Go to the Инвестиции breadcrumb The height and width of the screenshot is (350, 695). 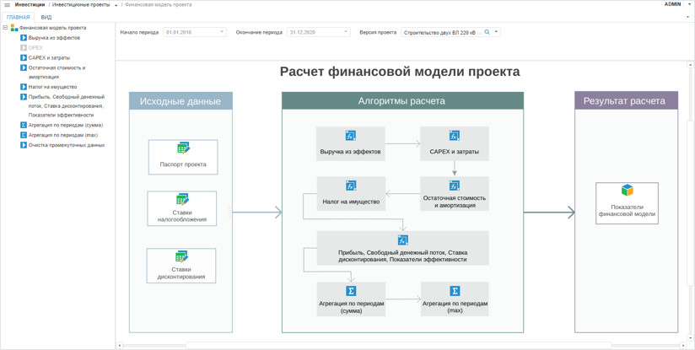click(30, 5)
